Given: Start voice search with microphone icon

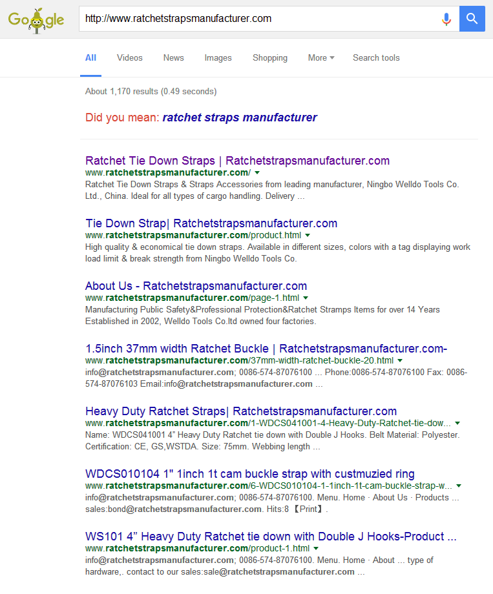Looking at the screenshot, I should tap(446, 19).
